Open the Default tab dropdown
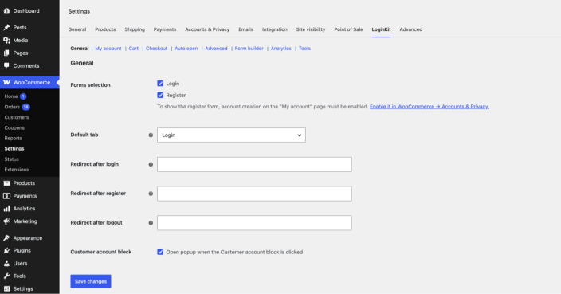This screenshot has height=294, width=561. click(231, 135)
